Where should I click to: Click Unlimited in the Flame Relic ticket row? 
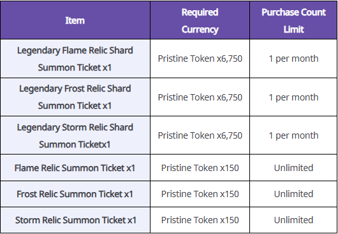point(293,168)
